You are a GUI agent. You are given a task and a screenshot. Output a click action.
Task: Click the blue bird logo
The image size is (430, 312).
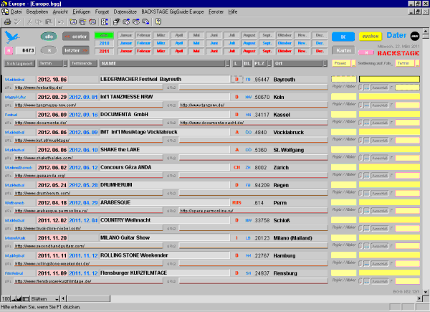click(11, 37)
